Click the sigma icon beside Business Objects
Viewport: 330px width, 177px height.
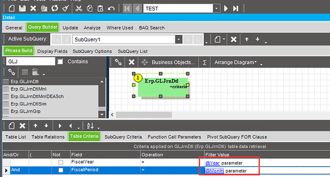click(204, 62)
